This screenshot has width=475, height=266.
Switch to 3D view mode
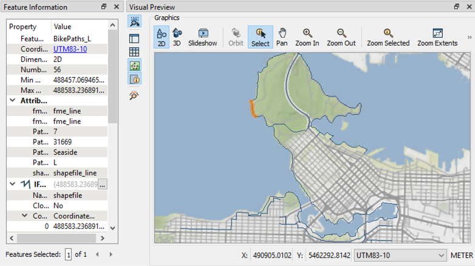(x=177, y=37)
